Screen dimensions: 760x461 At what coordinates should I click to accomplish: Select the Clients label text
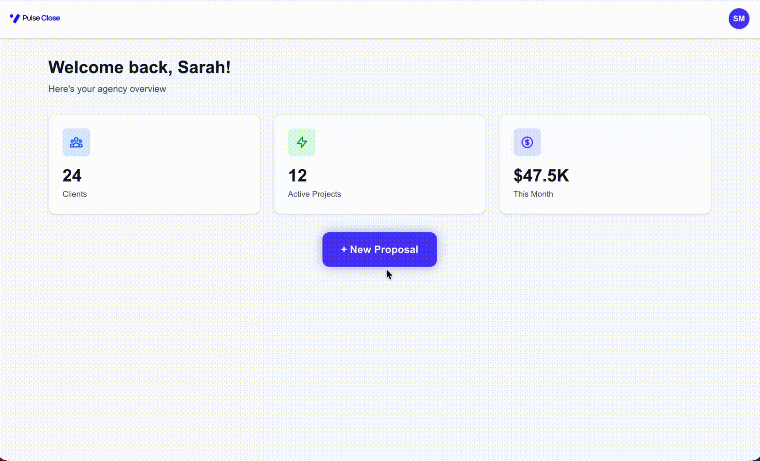click(x=74, y=194)
